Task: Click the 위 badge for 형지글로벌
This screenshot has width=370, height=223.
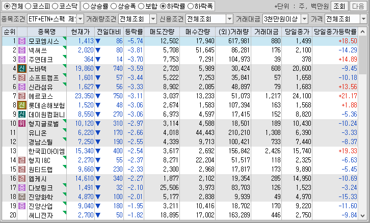Action: pyautogui.click(x=22, y=124)
